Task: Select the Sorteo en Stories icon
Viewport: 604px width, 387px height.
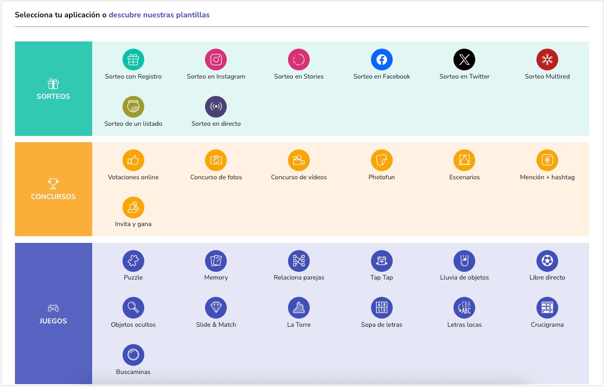Action: pyautogui.click(x=299, y=60)
